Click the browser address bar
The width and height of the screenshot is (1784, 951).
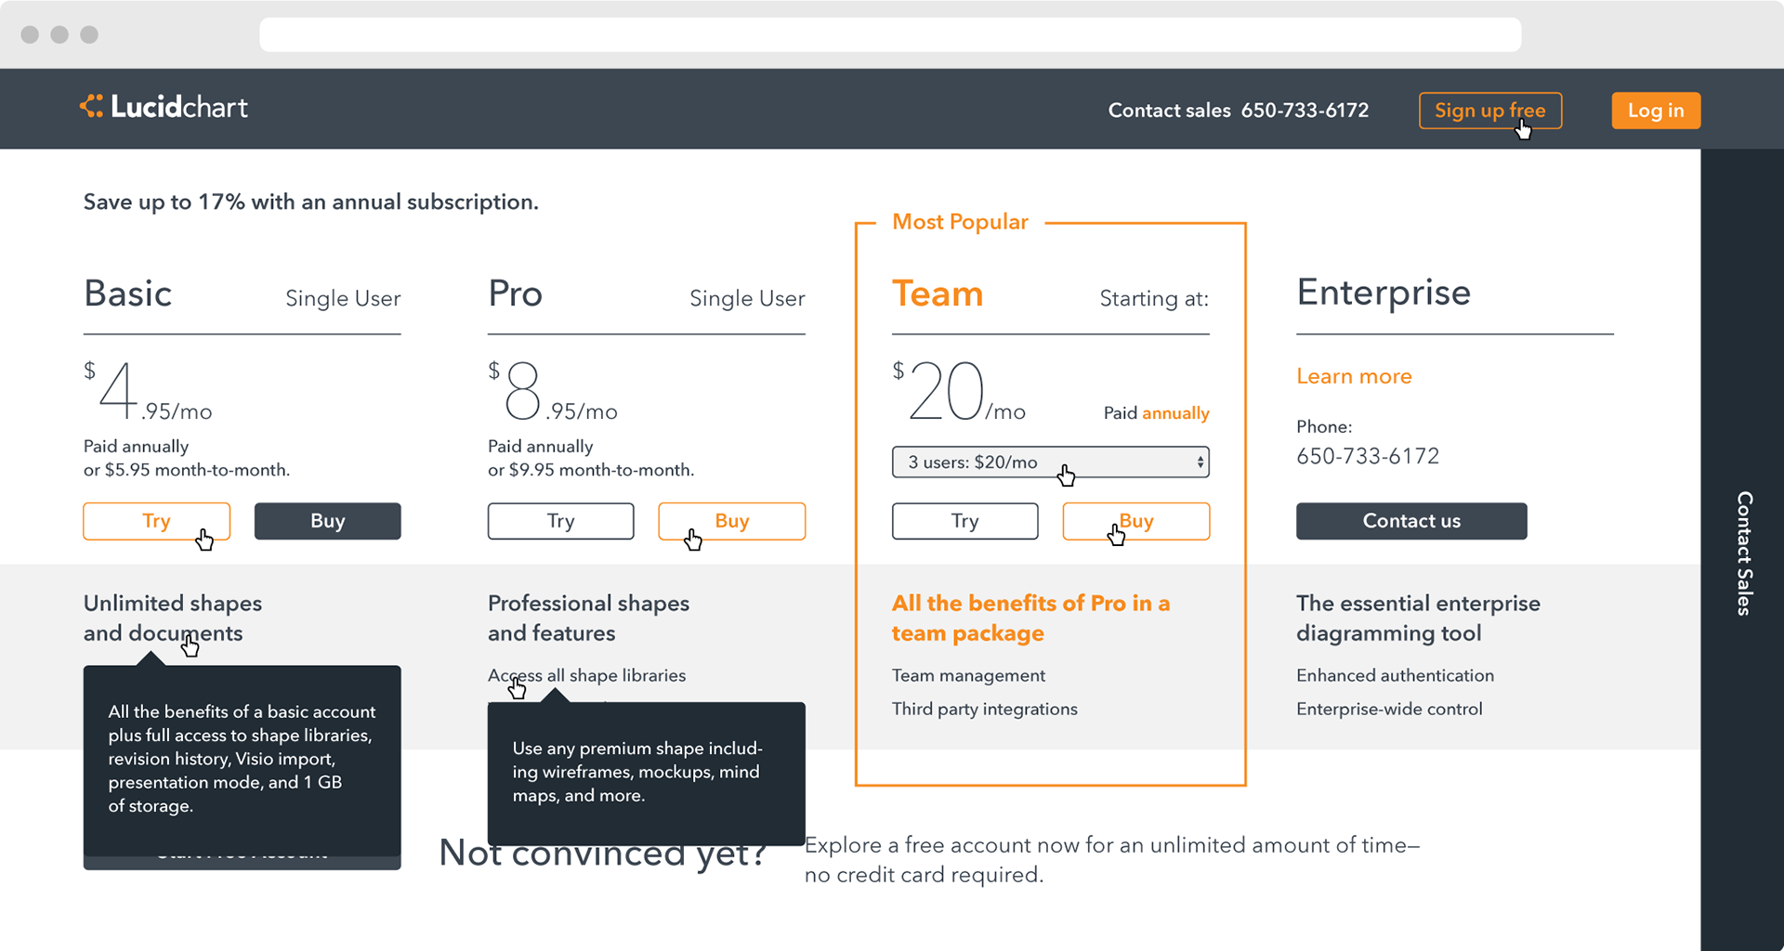tap(890, 34)
